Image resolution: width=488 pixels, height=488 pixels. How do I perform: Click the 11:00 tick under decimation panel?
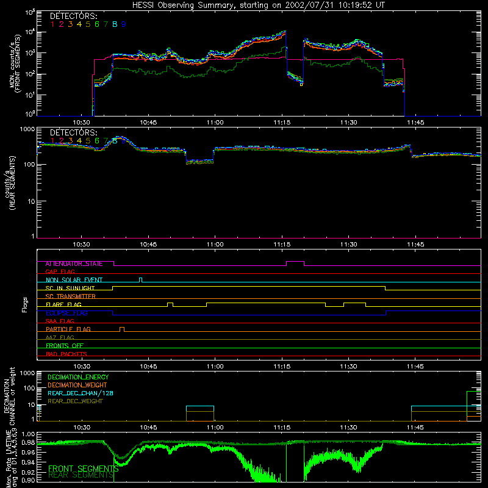tap(215, 428)
